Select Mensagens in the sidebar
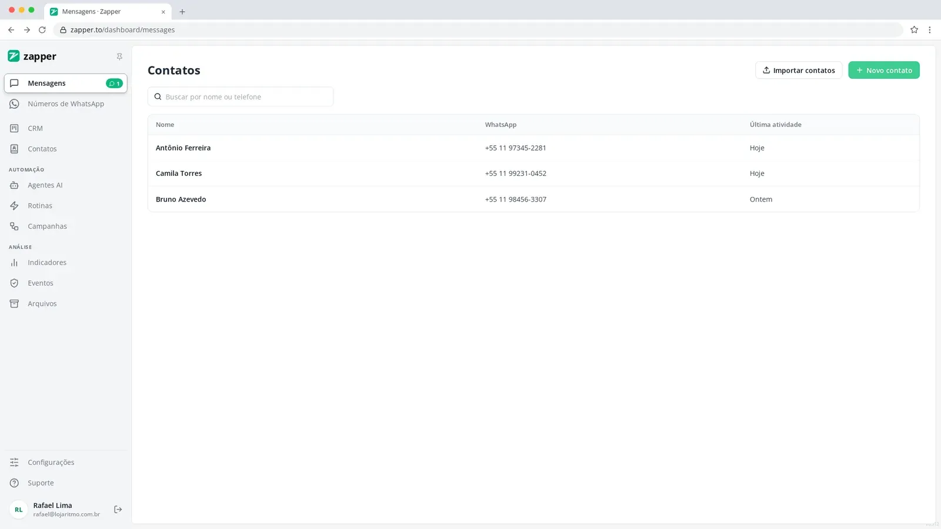Image resolution: width=941 pixels, height=529 pixels. (x=65, y=83)
